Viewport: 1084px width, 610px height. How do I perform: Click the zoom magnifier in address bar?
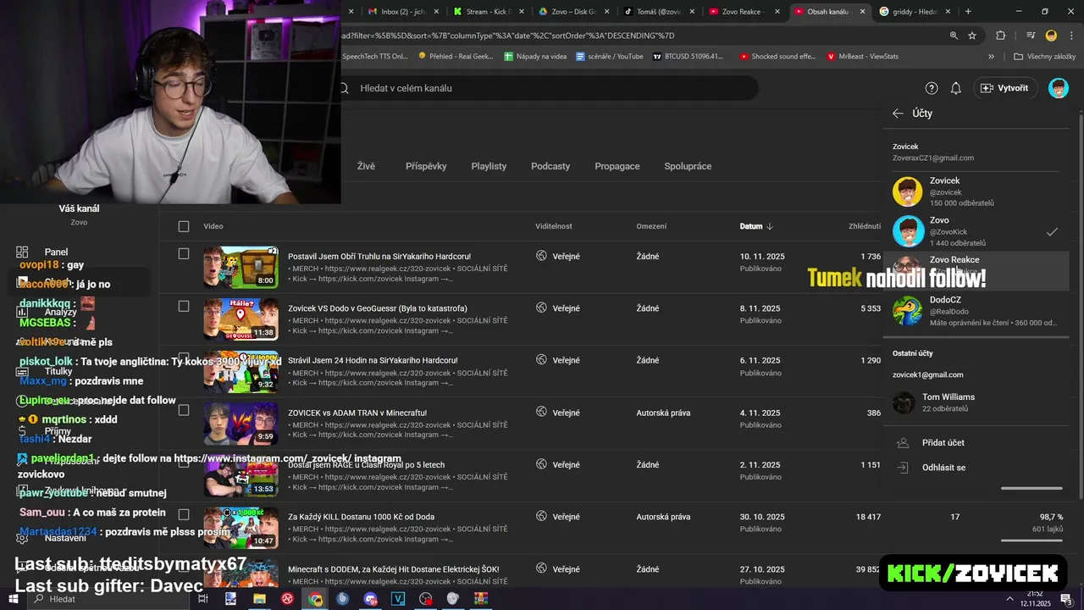954,36
